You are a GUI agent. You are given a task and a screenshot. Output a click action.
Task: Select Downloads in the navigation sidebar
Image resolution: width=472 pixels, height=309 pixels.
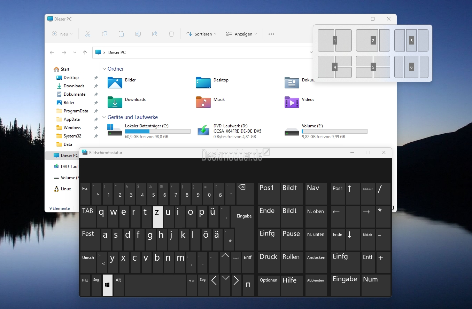tap(74, 86)
